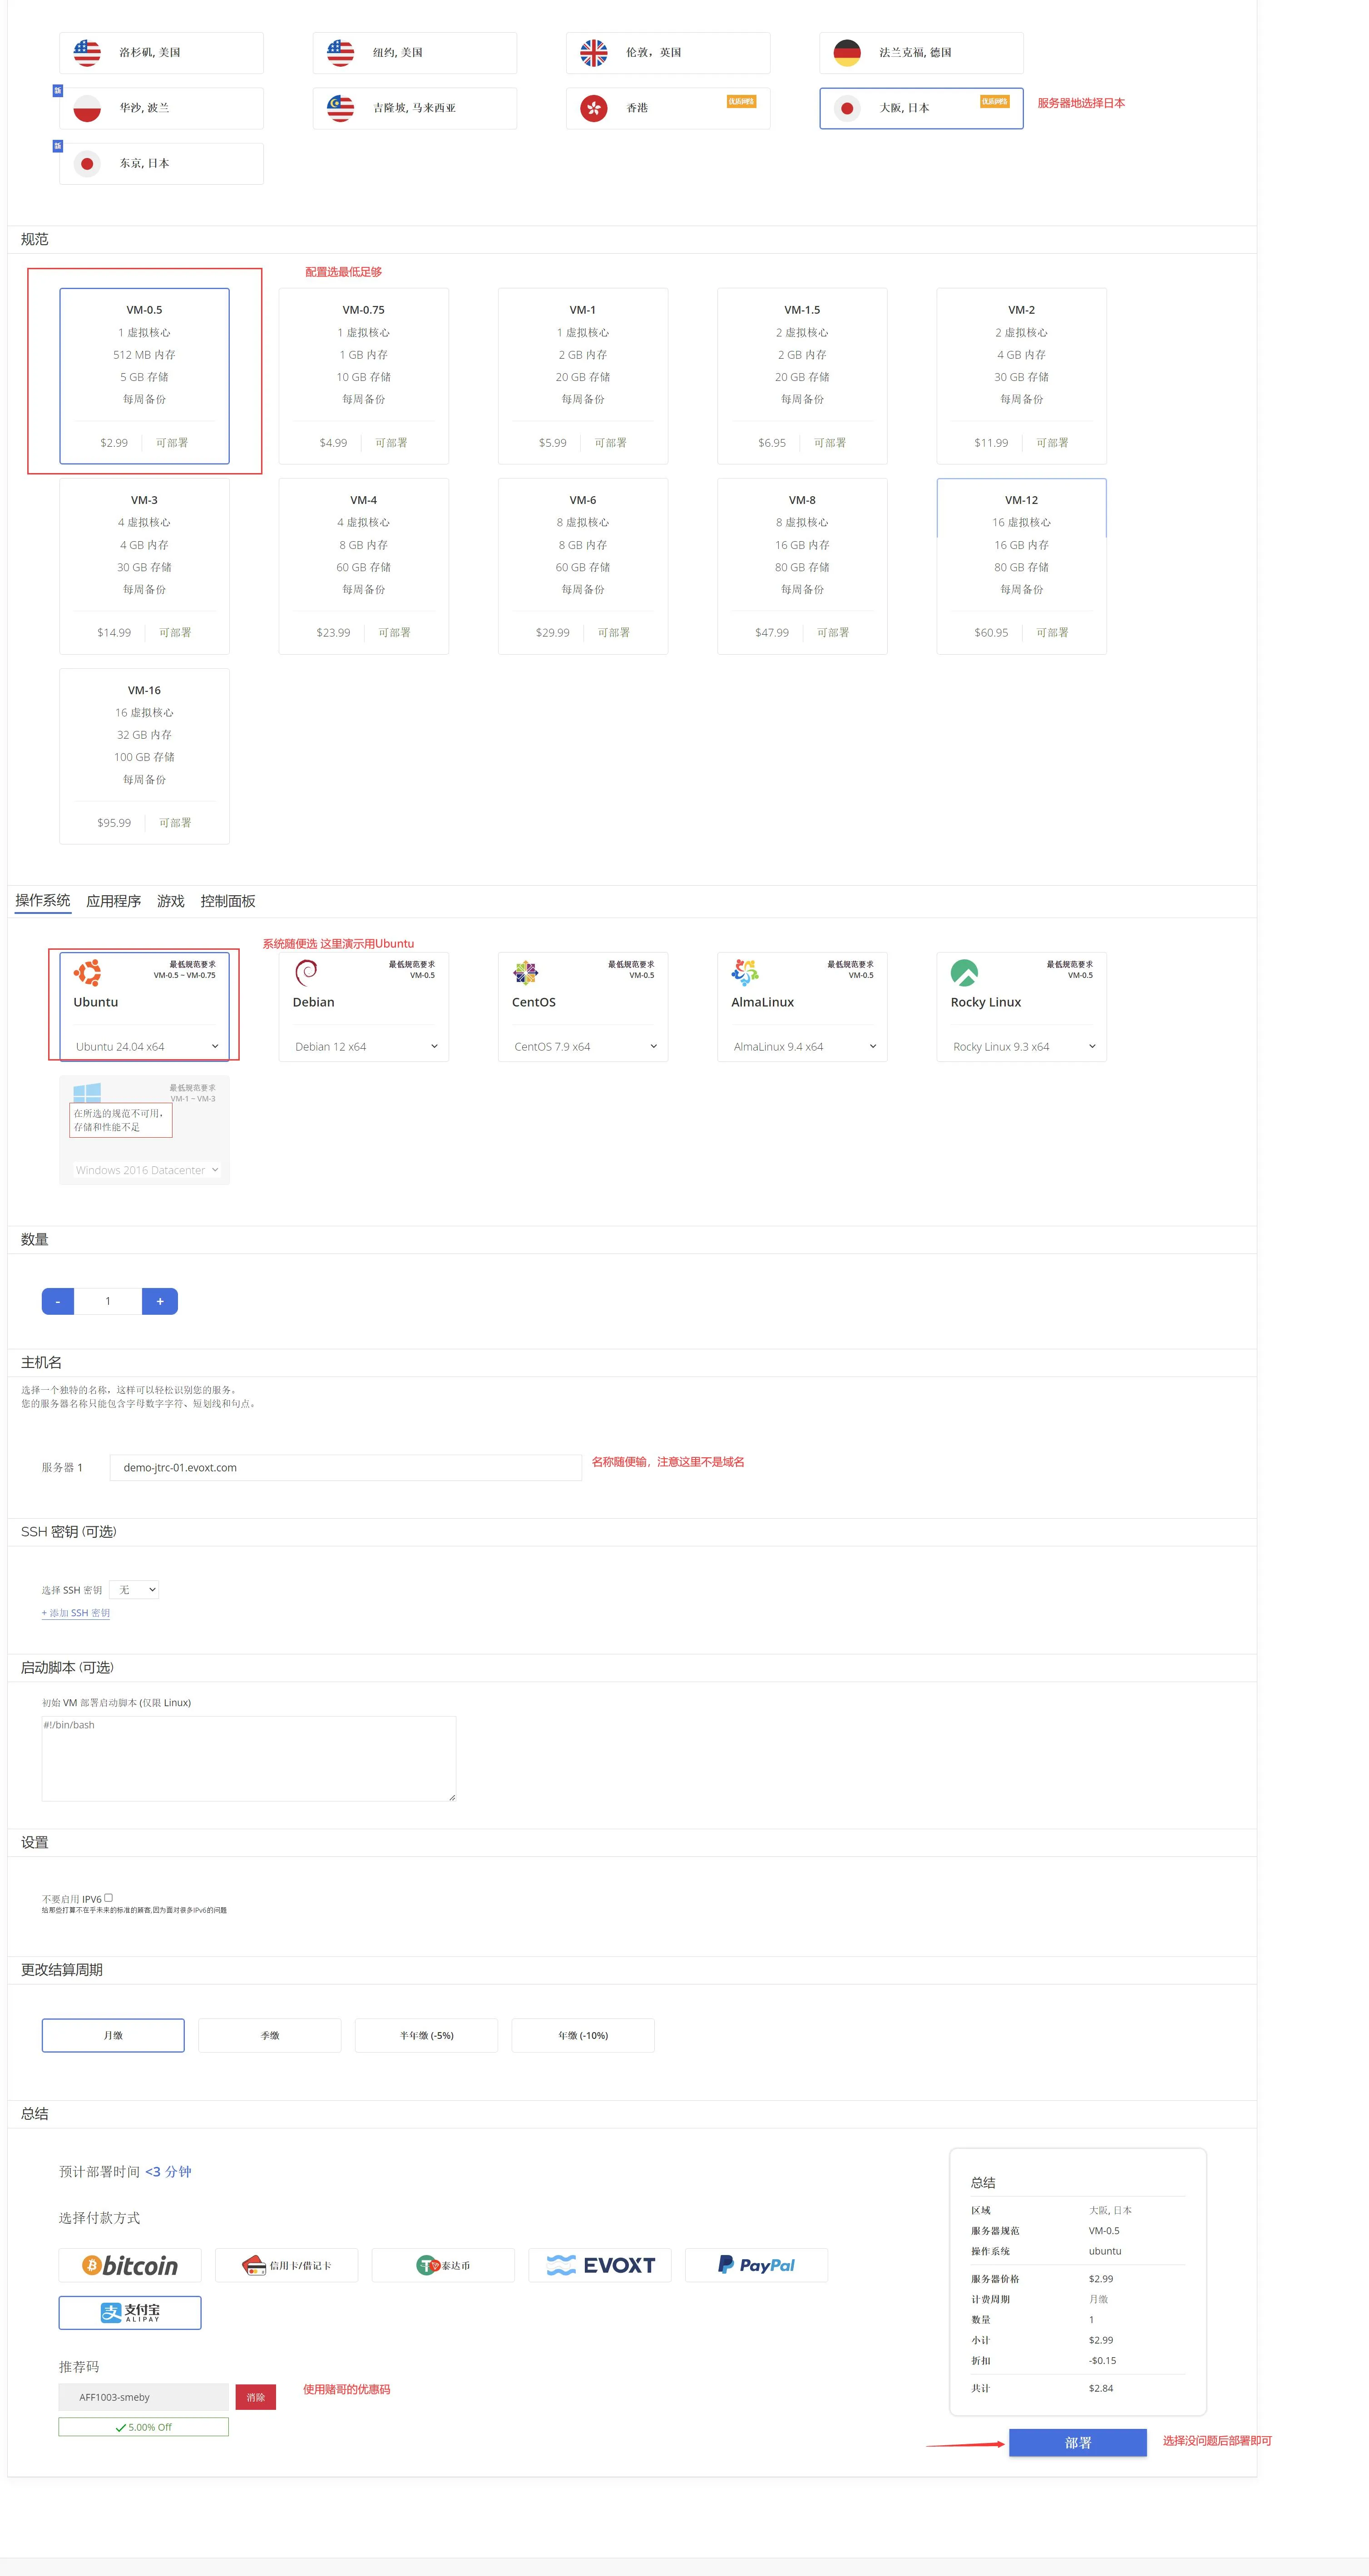This screenshot has height=2576, width=1369.
Task: Expand the SSH key selection dropdown
Action: click(134, 1589)
